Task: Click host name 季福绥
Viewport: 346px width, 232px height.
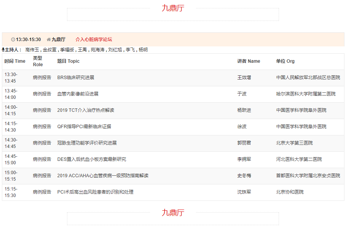Action: point(67,49)
